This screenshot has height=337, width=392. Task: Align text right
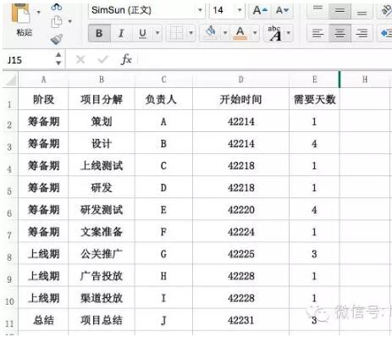pos(362,33)
